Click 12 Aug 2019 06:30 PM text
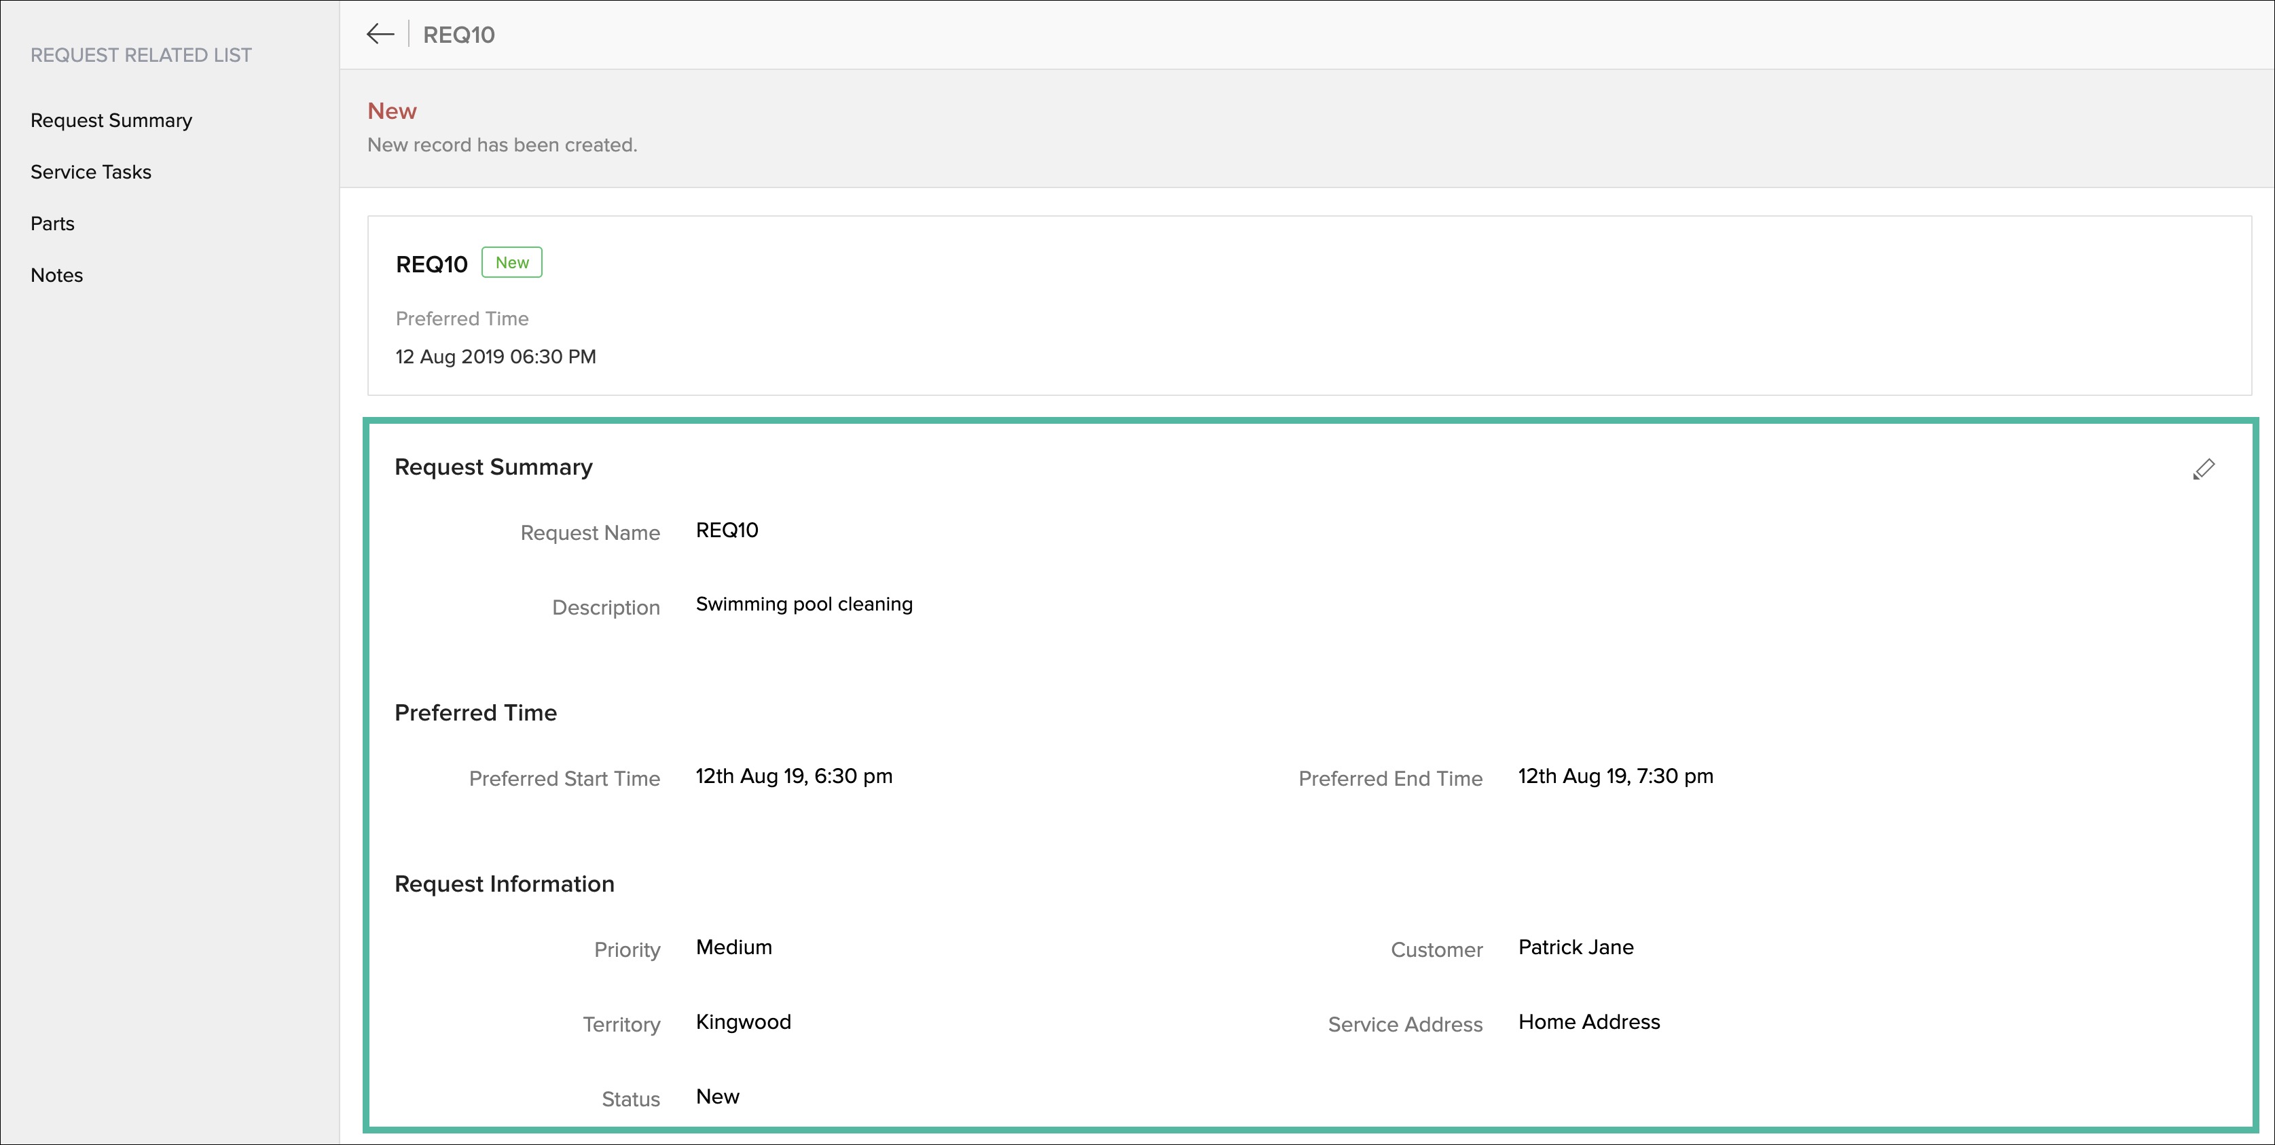Screen dimensions: 2275x1145 point(496,357)
